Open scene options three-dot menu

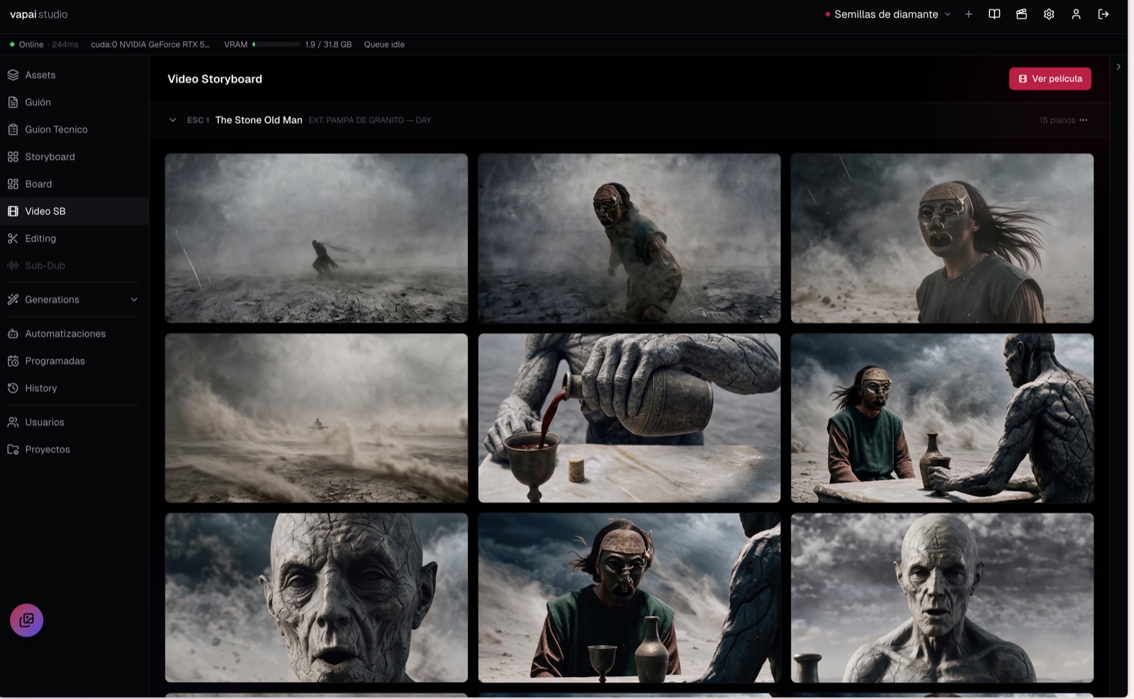pyautogui.click(x=1083, y=120)
